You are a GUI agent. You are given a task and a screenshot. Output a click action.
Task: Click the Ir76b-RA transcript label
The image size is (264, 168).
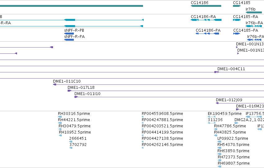pyautogui.click(x=254, y=23)
